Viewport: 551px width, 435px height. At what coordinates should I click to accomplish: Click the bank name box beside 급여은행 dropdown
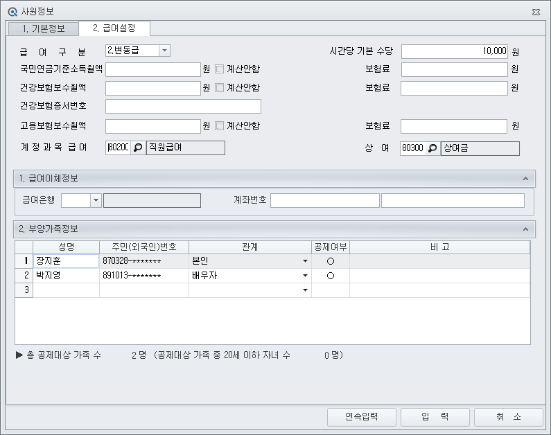point(152,200)
